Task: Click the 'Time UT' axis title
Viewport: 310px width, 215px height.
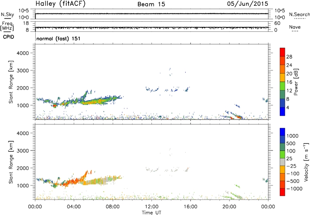Action: pos(152,213)
